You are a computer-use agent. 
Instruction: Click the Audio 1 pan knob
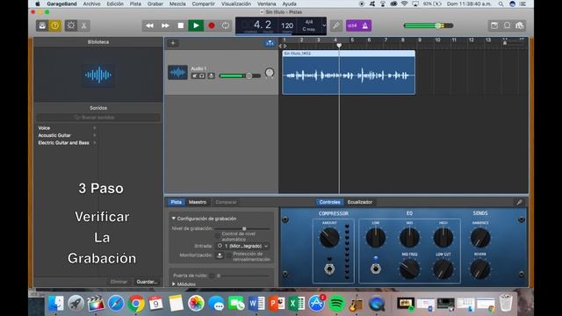(270, 73)
